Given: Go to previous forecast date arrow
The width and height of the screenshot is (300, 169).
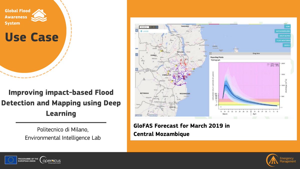Looking at the screenshot, I should (151, 27).
